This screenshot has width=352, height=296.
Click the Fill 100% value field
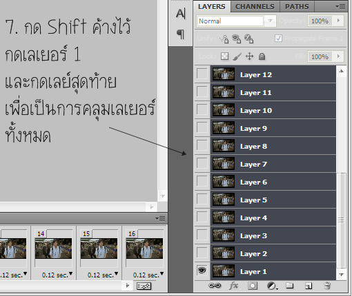(320, 56)
